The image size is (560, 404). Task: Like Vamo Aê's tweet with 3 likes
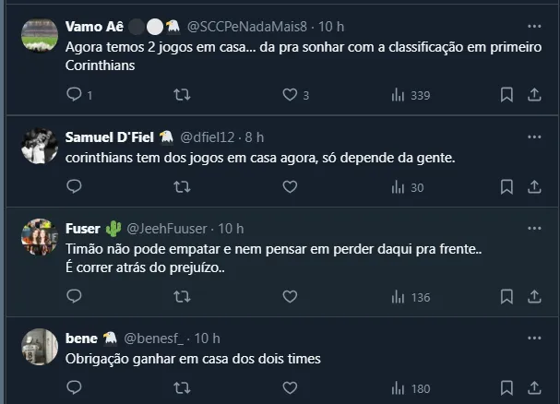coord(290,94)
